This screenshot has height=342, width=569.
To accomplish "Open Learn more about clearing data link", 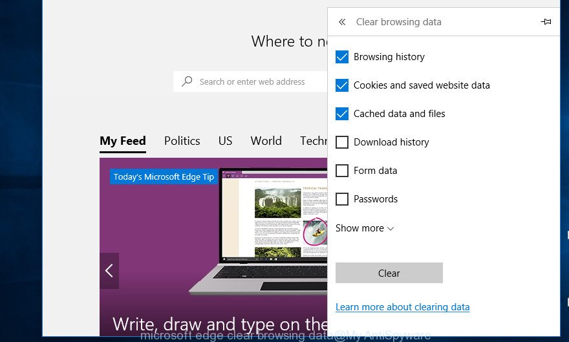I will pos(402,307).
